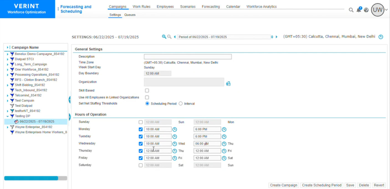
Task: Click the Test Dialpad campaign funnel icon
Action: (x=12, y=106)
